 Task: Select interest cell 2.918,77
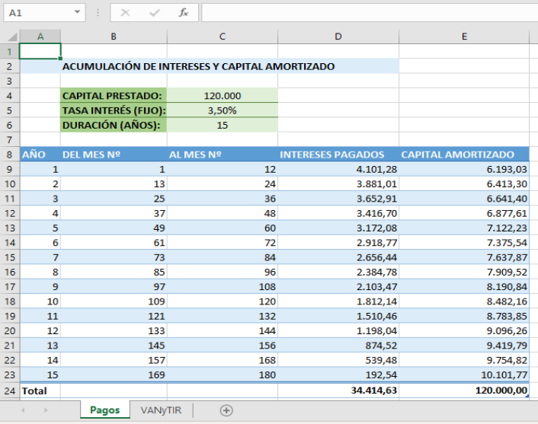coord(338,243)
